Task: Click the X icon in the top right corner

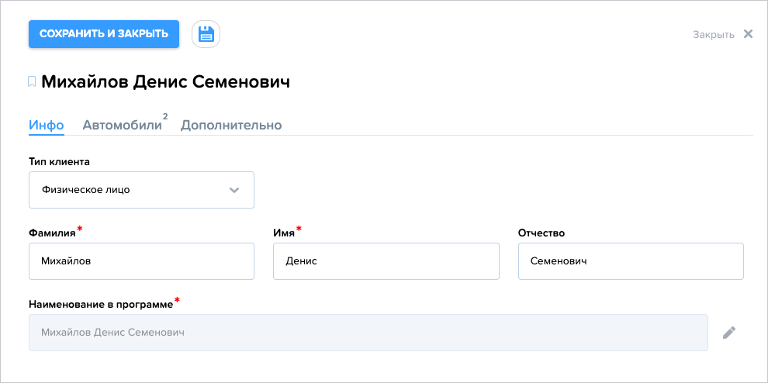Action: tap(748, 34)
